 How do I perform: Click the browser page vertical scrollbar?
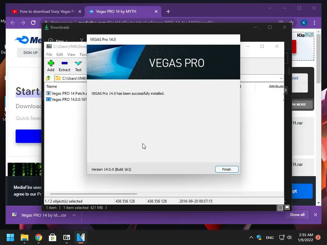(318, 58)
